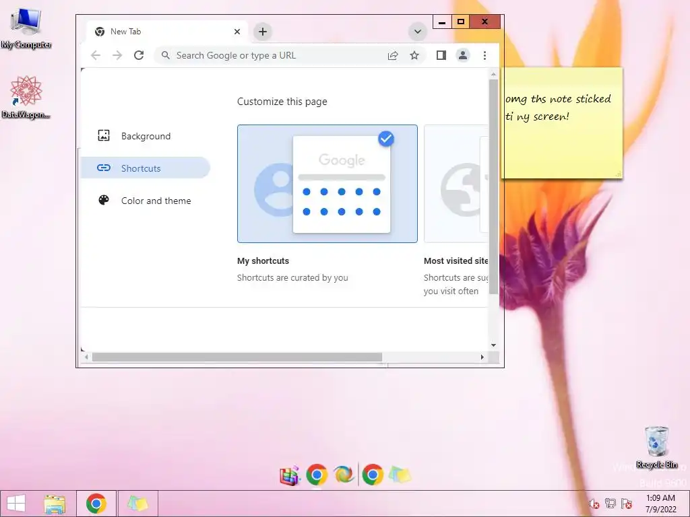Click the Background image icon
The height and width of the screenshot is (517, 690).
point(103,135)
